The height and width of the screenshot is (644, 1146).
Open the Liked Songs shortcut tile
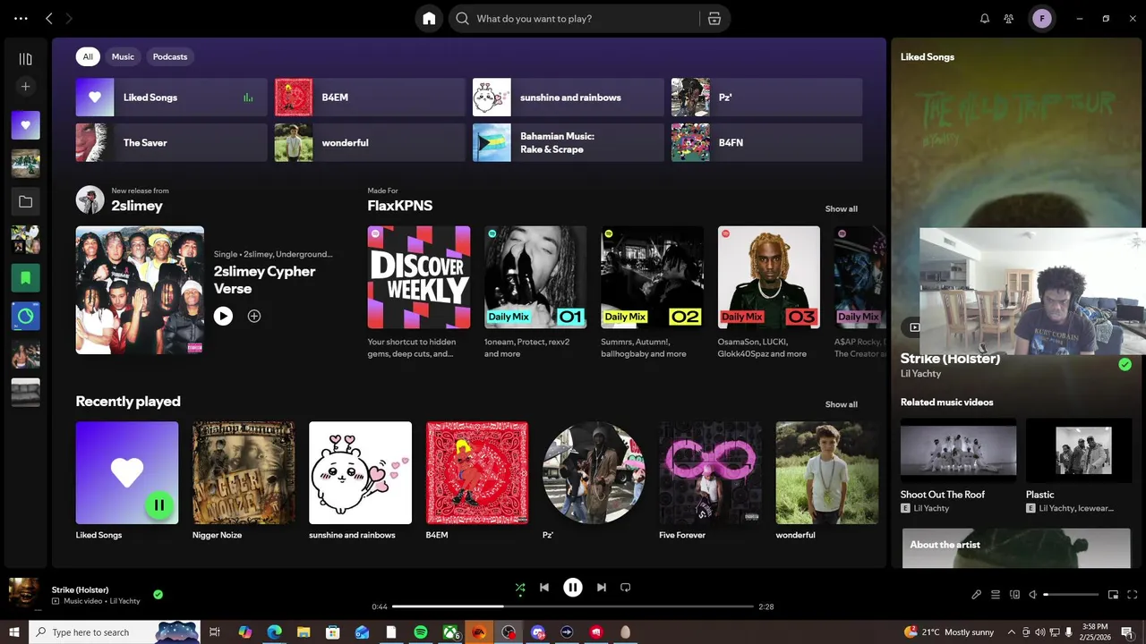tap(171, 97)
